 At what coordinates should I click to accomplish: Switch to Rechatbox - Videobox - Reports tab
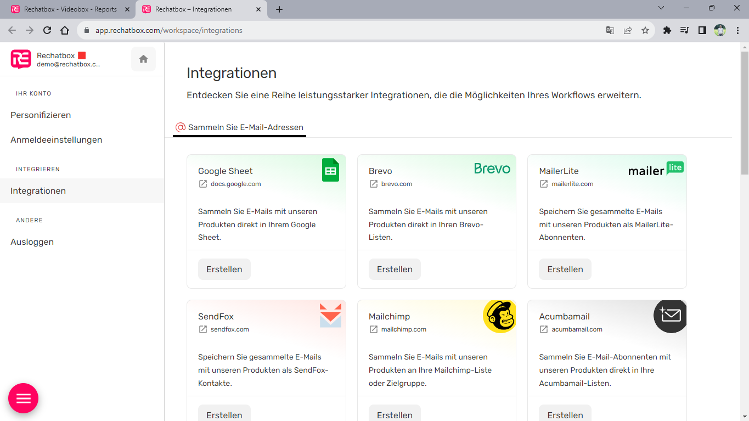coord(70,9)
